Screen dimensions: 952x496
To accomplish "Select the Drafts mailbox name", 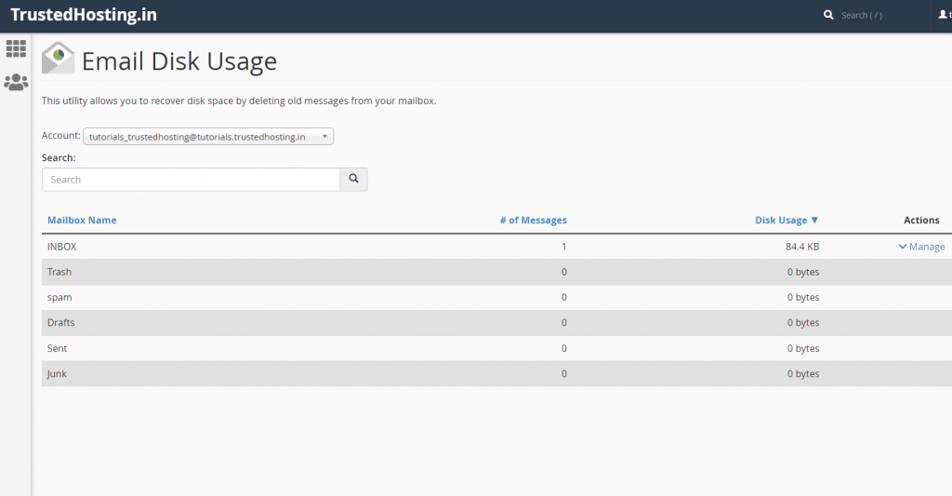I will 60,322.
